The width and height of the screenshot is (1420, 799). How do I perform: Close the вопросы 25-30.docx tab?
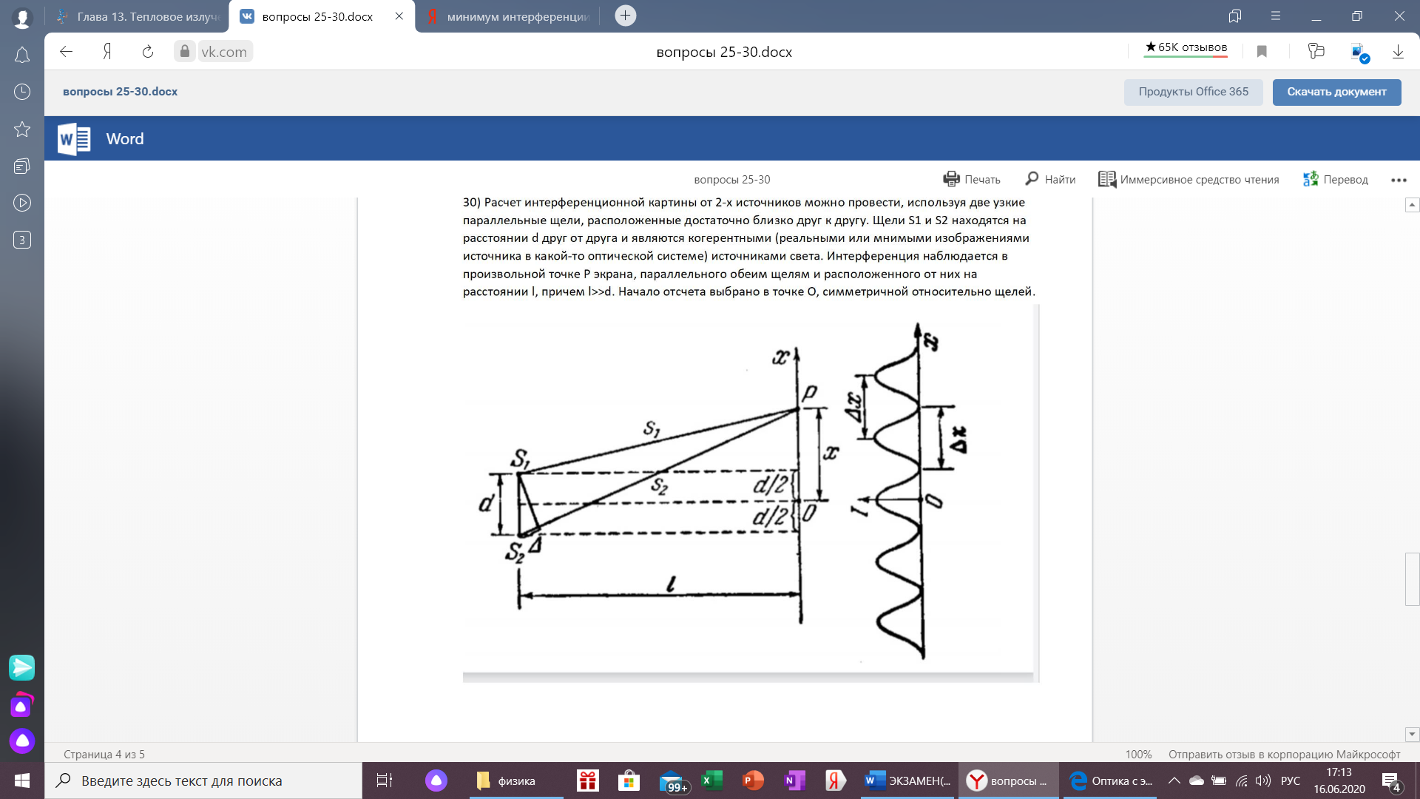click(x=399, y=16)
